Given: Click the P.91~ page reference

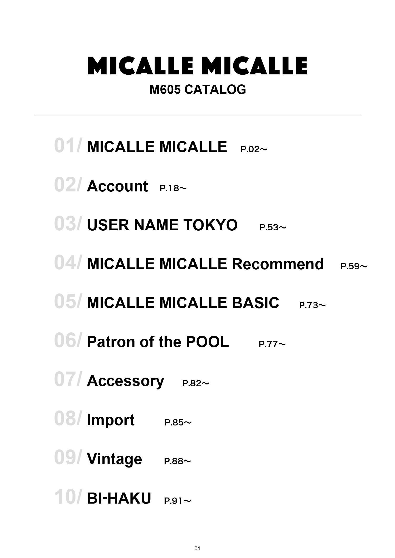Looking at the screenshot, I should coord(177,501).
